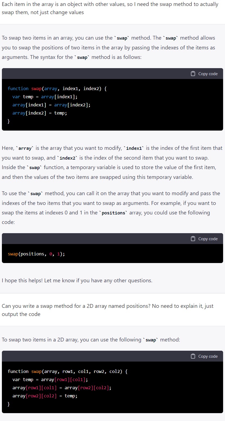
Task: Click the inline code word 'index2' in the explanation
Action: point(67,158)
